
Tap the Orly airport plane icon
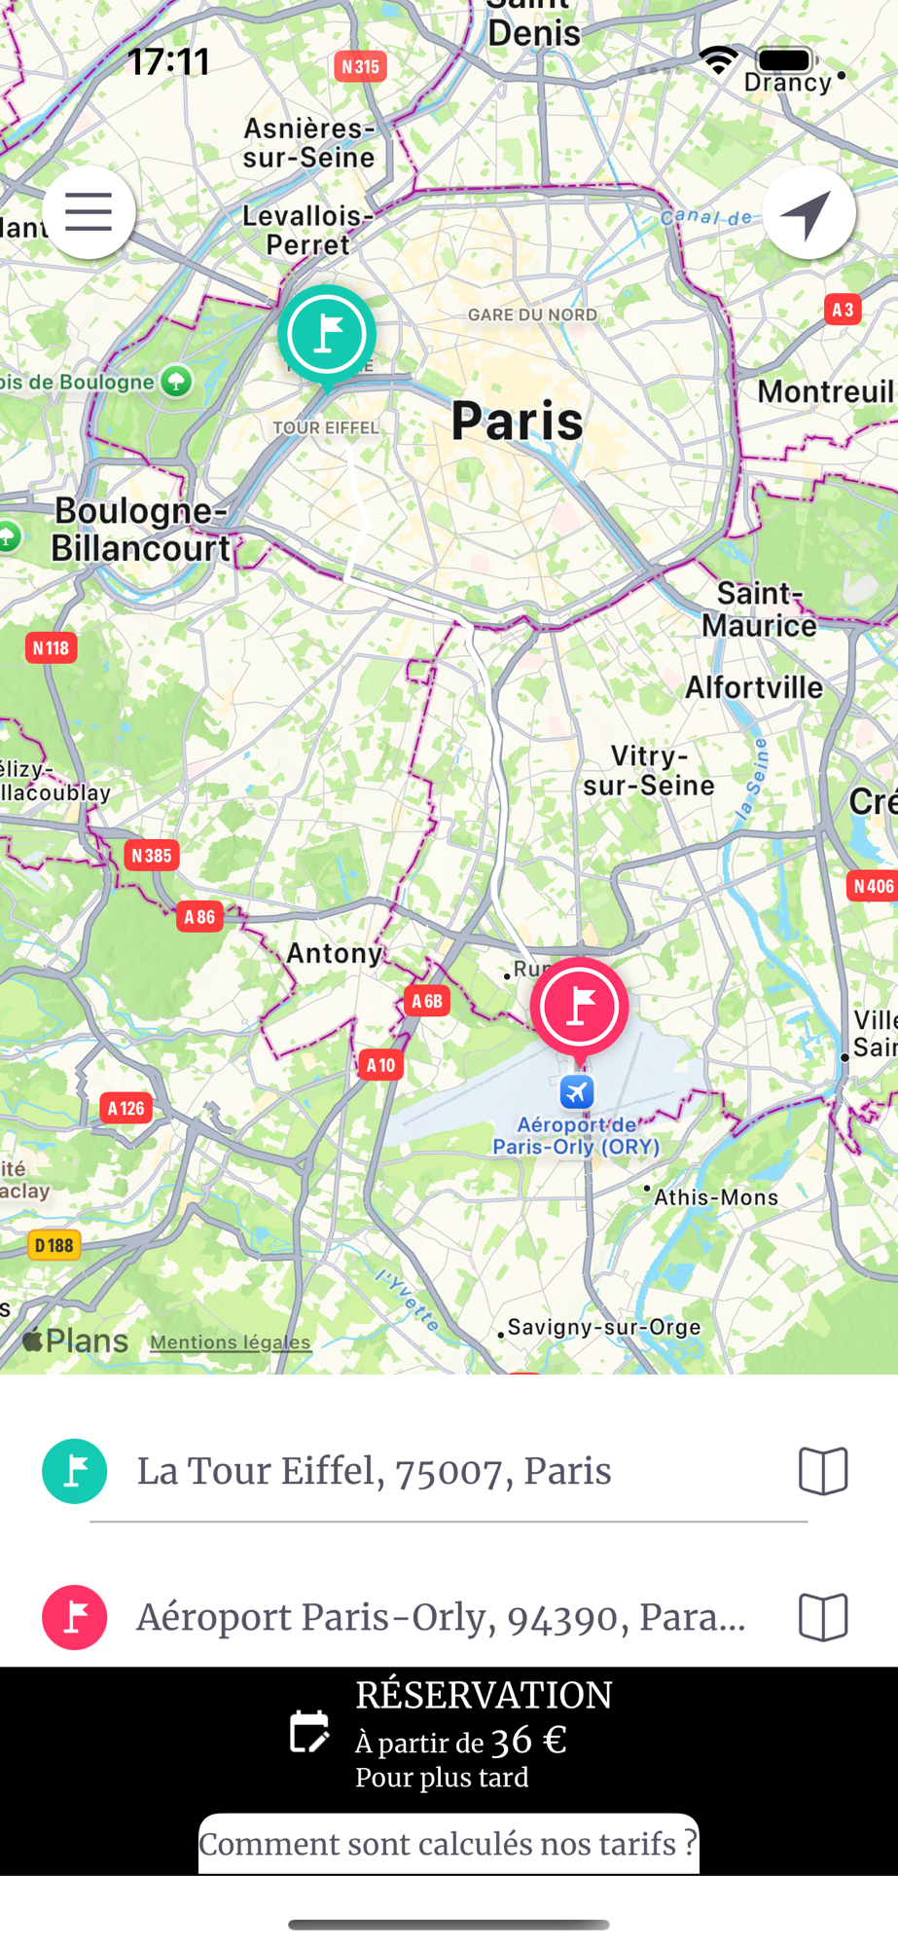click(577, 1092)
